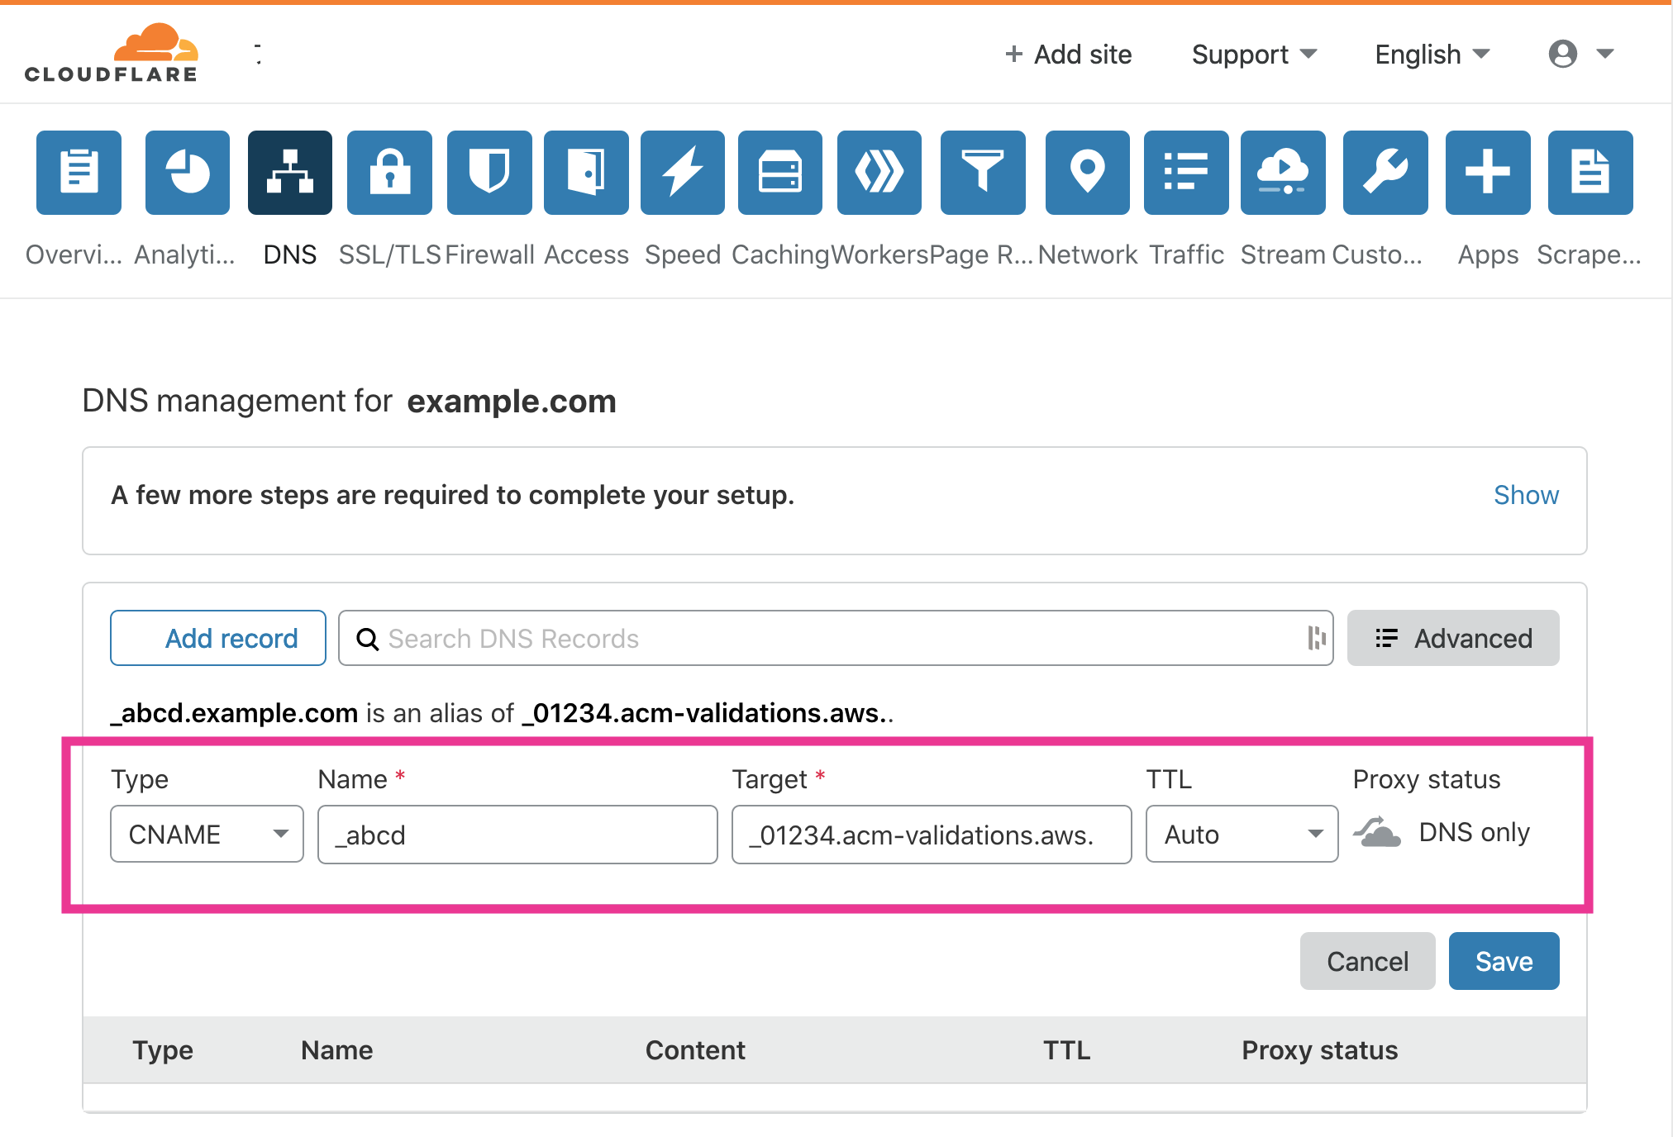1673x1137 pixels.
Task: Click the Add record button
Action: [218, 638]
